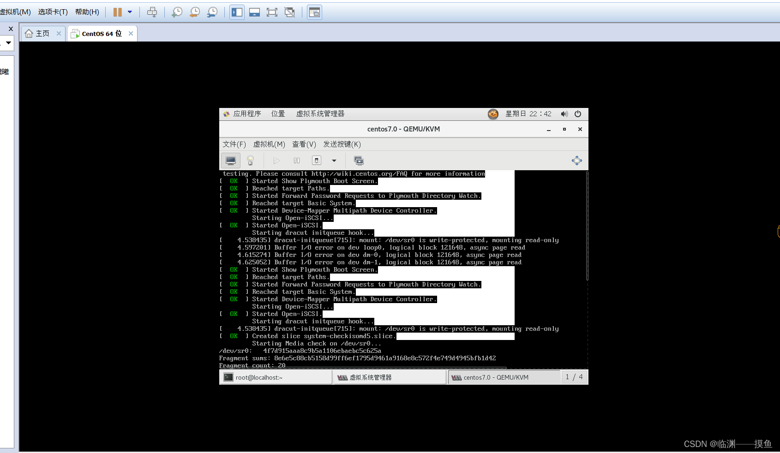Click the orange notification icon in the GNOME bar
The height and width of the screenshot is (453, 780).
click(493, 114)
